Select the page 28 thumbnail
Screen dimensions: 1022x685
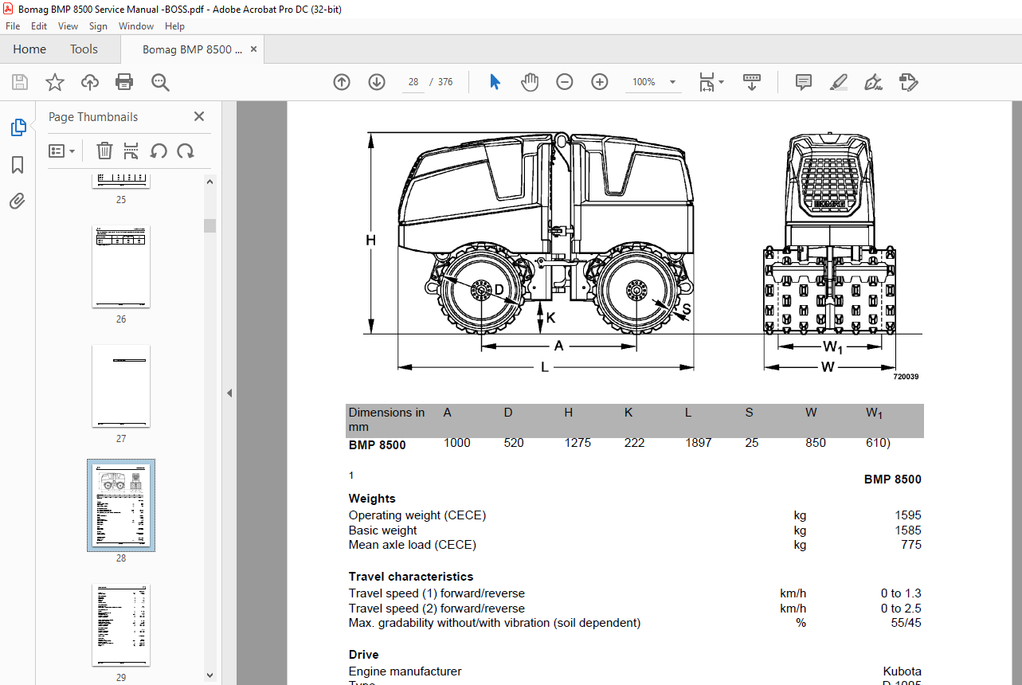coord(121,505)
